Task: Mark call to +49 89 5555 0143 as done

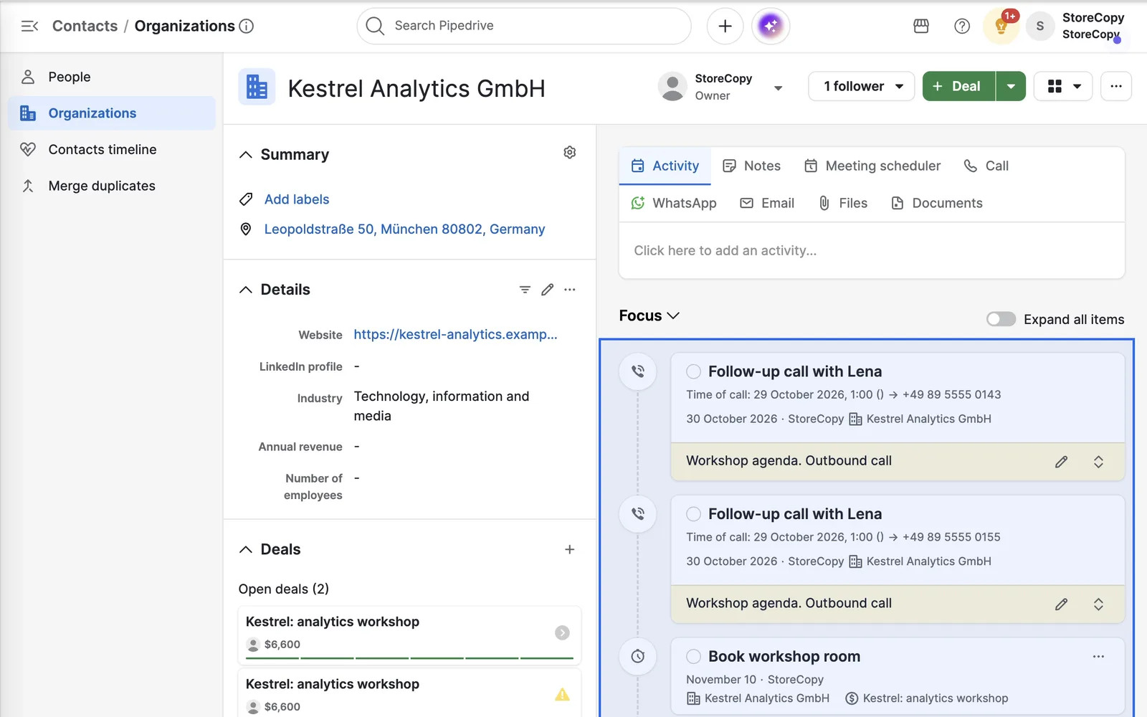Action: pyautogui.click(x=693, y=371)
